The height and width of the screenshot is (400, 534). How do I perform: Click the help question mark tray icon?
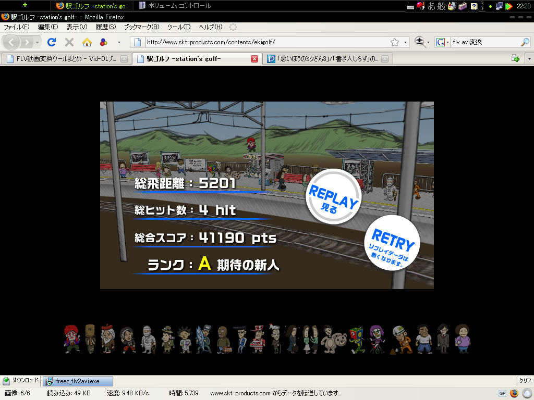pyautogui.click(x=474, y=6)
